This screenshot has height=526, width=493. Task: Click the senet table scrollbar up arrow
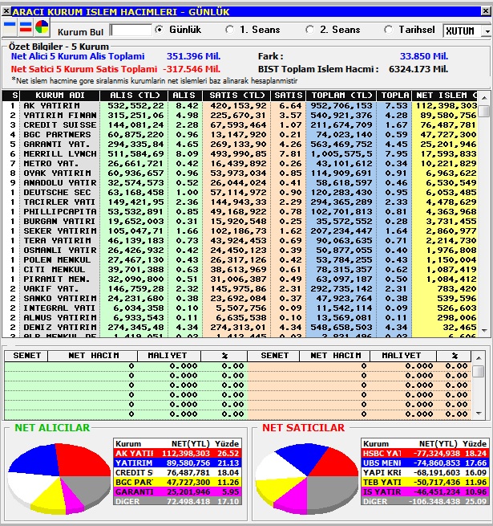pyautogui.click(x=479, y=358)
